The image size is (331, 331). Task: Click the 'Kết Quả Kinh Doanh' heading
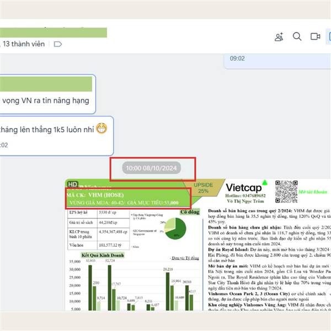click(x=103, y=255)
